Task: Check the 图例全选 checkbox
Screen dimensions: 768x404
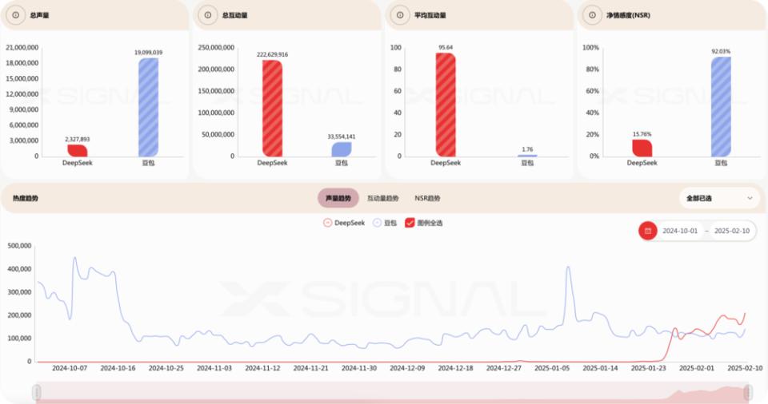Action: click(410, 223)
